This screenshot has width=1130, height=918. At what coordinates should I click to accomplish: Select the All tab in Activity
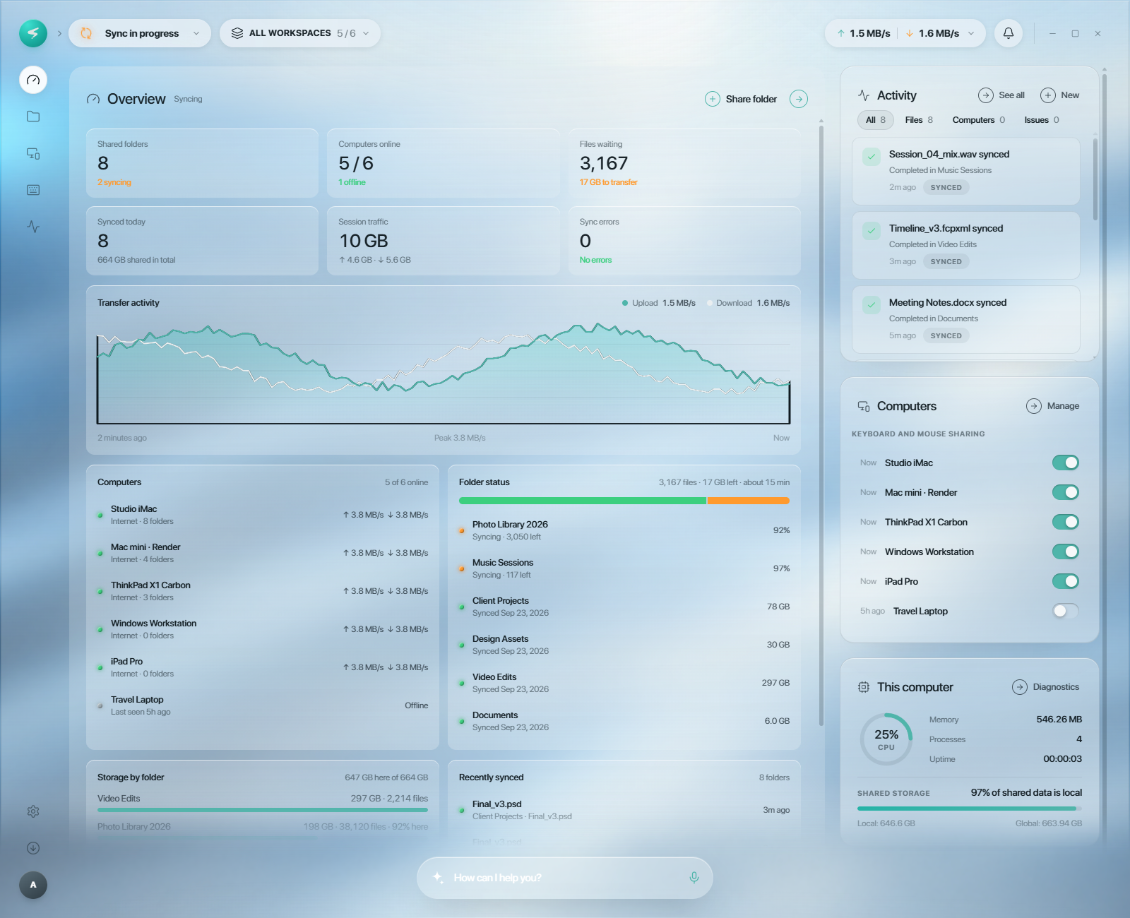coord(876,120)
